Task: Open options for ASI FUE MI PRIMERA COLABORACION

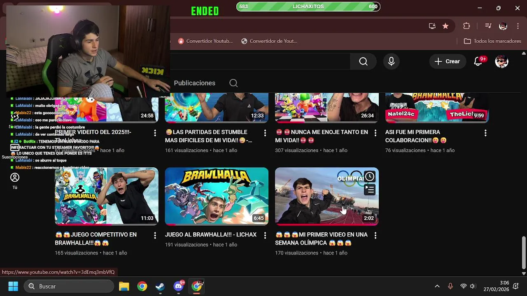Action: pyautogui.click(x=485, y=133)
